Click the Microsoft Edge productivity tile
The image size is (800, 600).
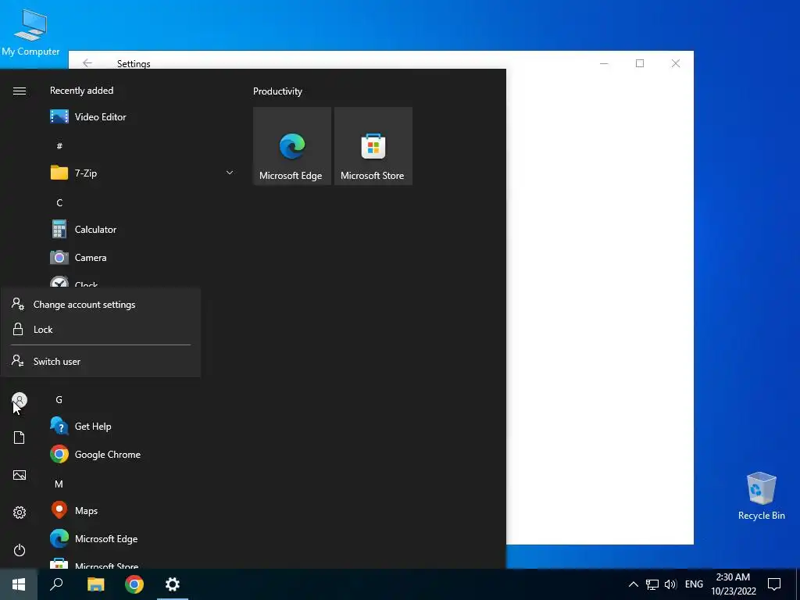click(x=292, y=146)
